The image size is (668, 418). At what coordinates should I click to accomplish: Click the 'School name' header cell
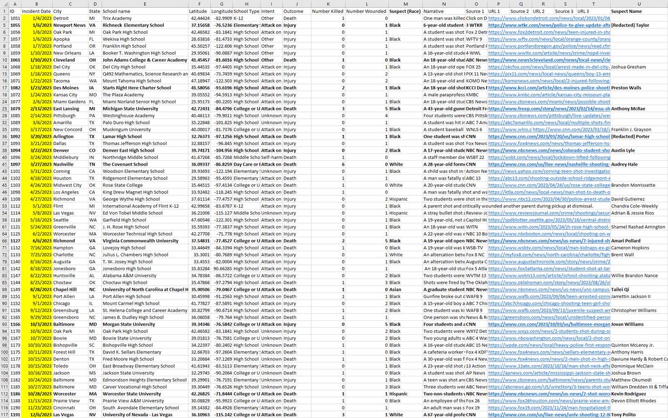145,11
